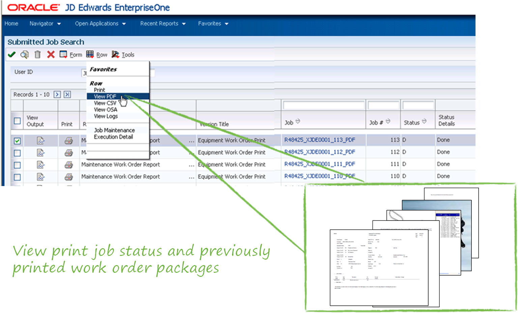Toggle the select-all checkbox in grid header
Screen dimensions: 518x313
pyautogui.click(x=17, y=121)
